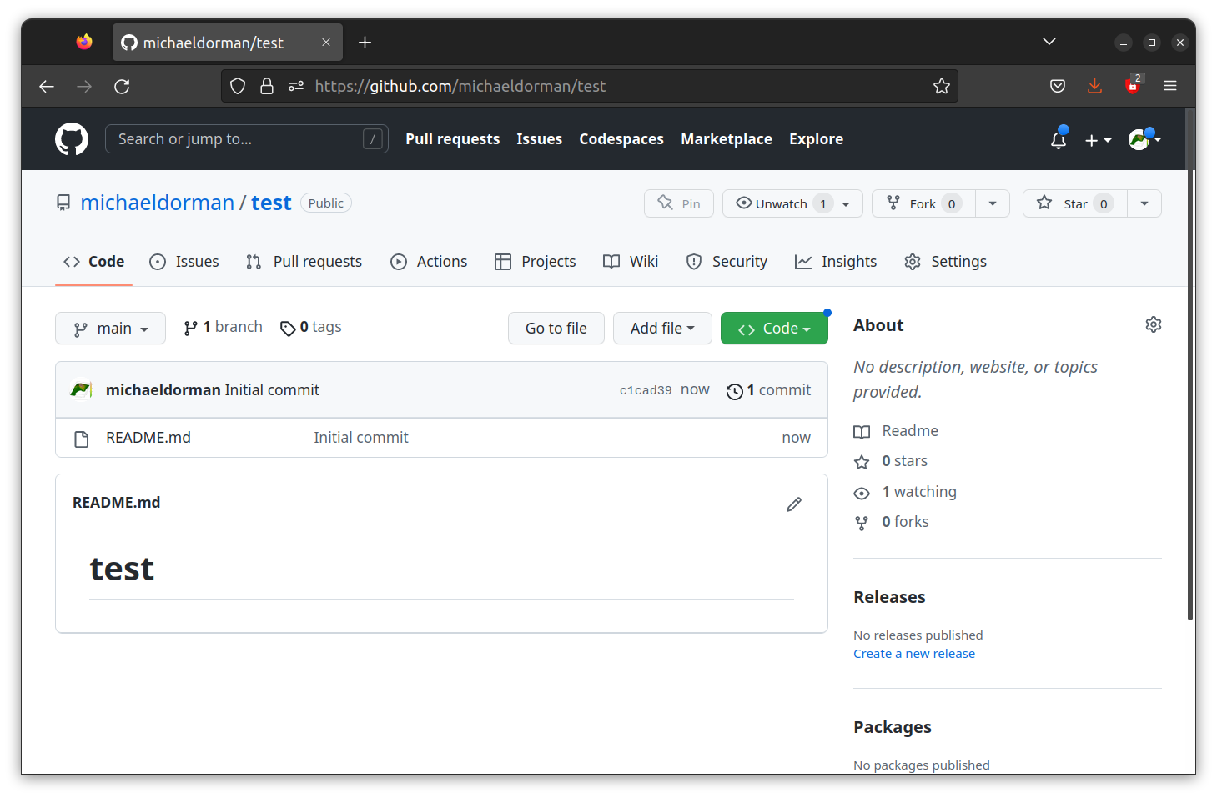Open notifications via the bell icon
Screen dimensions: 1217x798
point(1057,139)
